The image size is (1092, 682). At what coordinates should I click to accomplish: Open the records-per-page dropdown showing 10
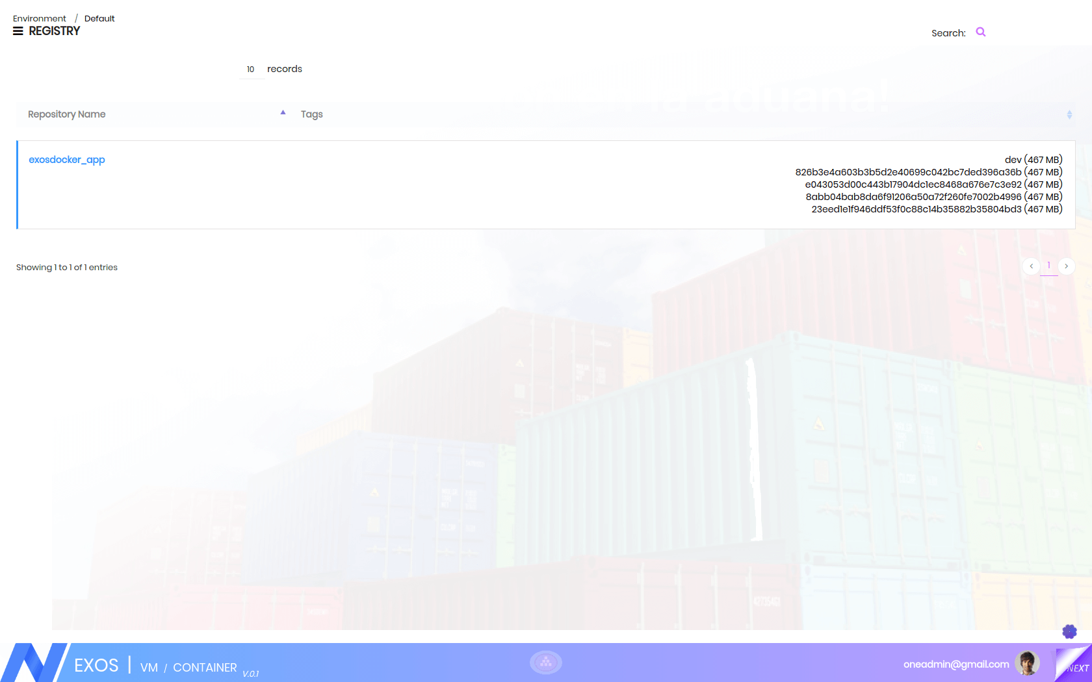251,69
